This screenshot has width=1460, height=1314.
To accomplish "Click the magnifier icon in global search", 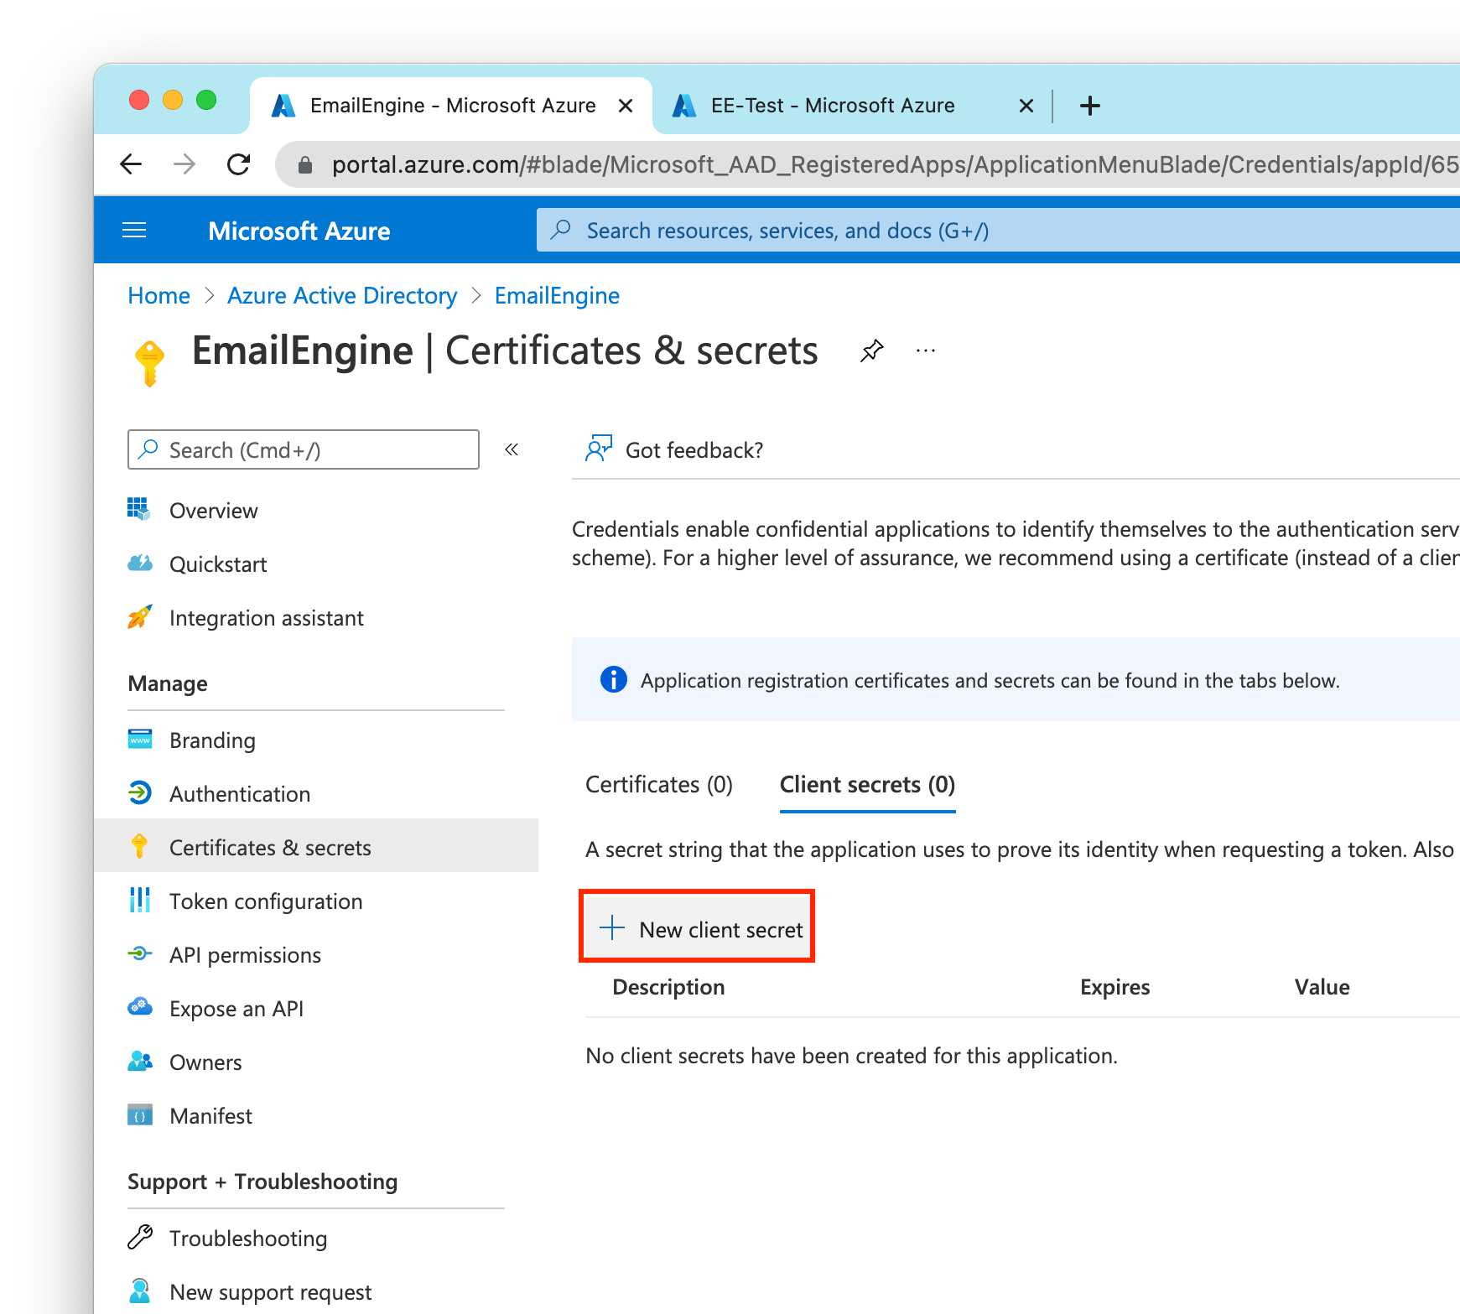I will coord(561,230).
